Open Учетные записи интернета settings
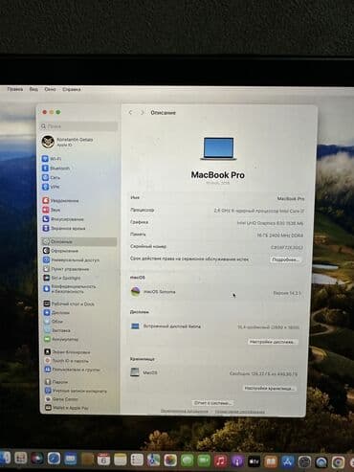354x472 pixels. [76, 391]
